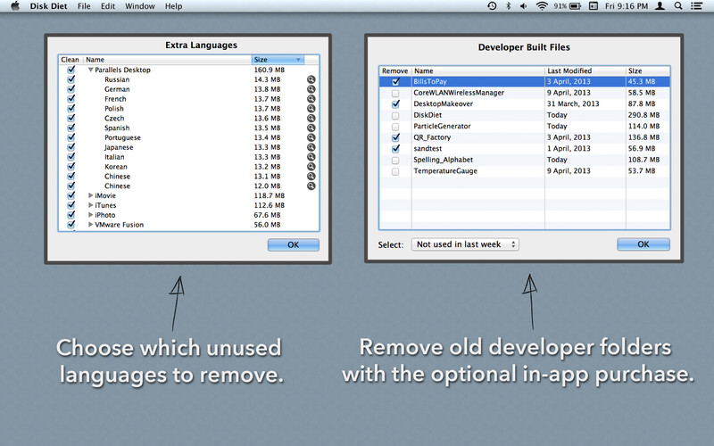This screenshot has height=446, width=714.
Task: Expand the iTunes language group
Action: pos(91,205)
